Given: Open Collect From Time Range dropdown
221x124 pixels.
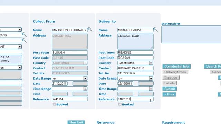Looking at the screenshot, I should pyautogui.click(x=85, y=89).
